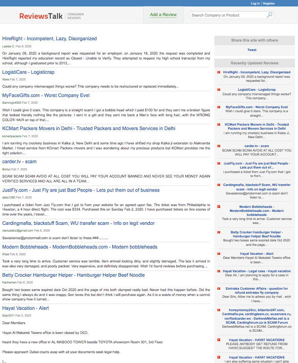Open sidebar link Modern Bobbleheads
Image resolution: width=298 pixels, height=363 pixels.
tap(257, 211)
